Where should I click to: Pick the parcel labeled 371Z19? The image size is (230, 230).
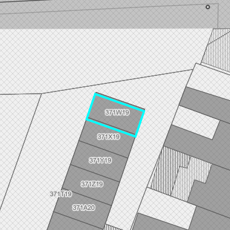click(92, 184)
